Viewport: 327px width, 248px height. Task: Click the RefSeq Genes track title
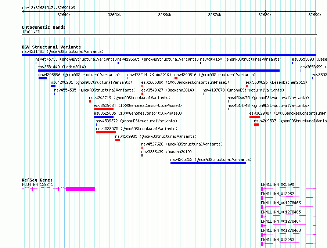click(37, 180)
